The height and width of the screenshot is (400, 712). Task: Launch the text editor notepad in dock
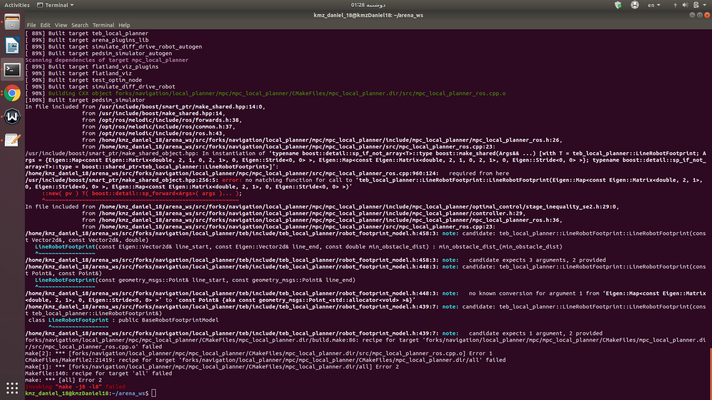point(12,140)
